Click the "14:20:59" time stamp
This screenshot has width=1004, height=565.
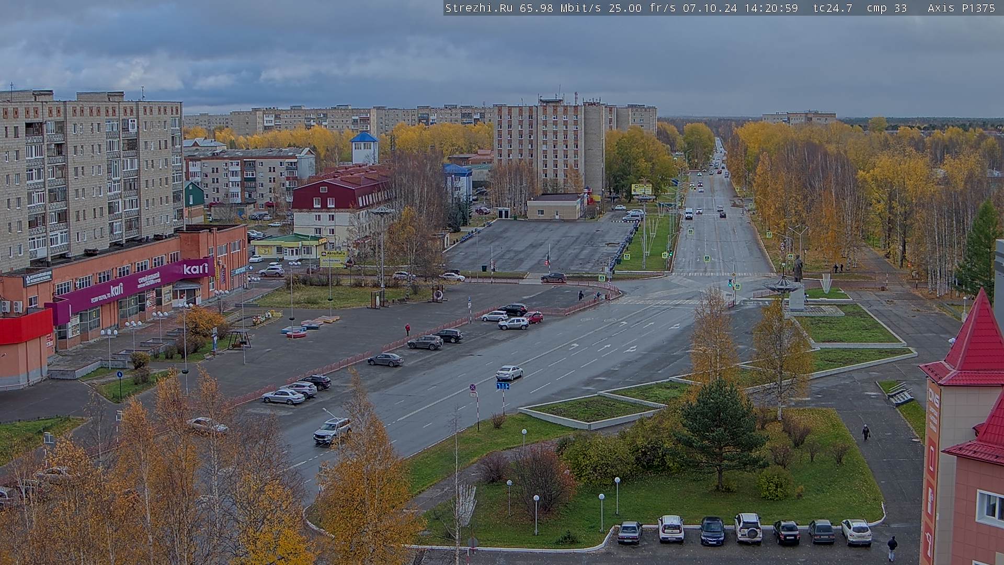tap(771, 8)
